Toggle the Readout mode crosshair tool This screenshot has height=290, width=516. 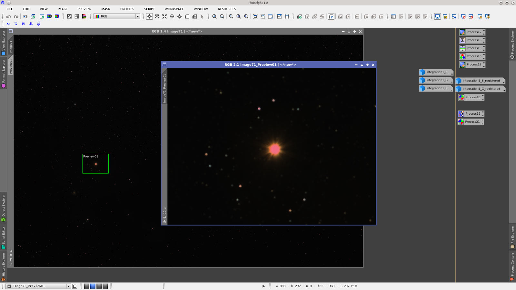pyautogui.click(x=149, y=16)
